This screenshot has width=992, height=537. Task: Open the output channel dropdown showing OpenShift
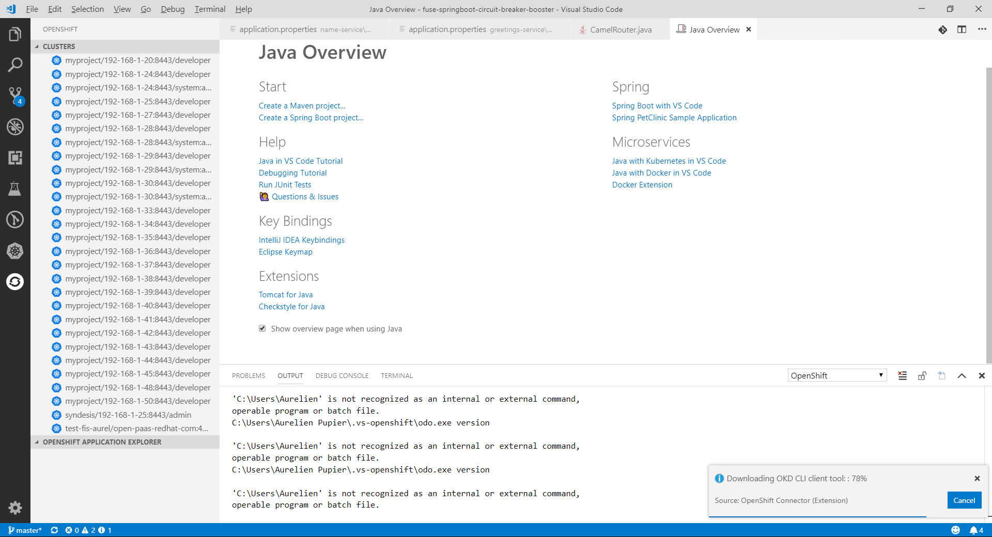[836, 375]
